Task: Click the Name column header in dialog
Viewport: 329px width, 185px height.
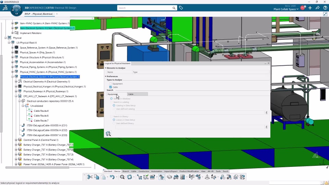Action: click(x=120, y=72)
